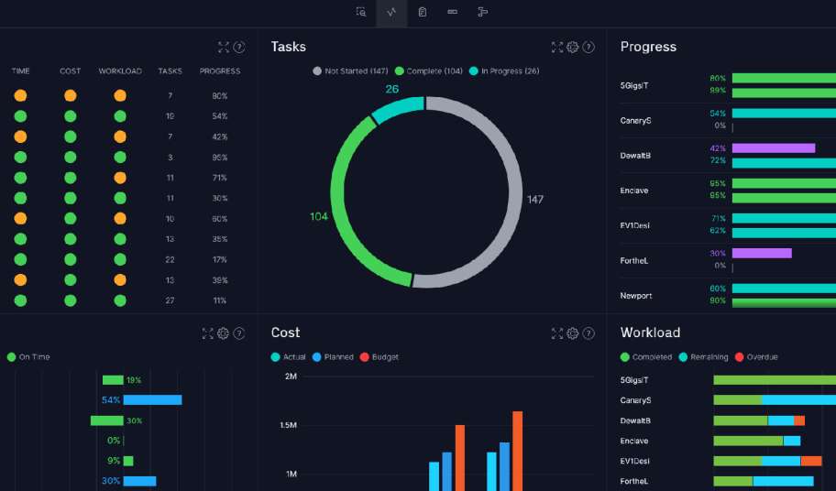The width and height of the screenshot is (836, 491).
Task: Sort table by the PROGRESS column header
Action: [x=220, y=71]
